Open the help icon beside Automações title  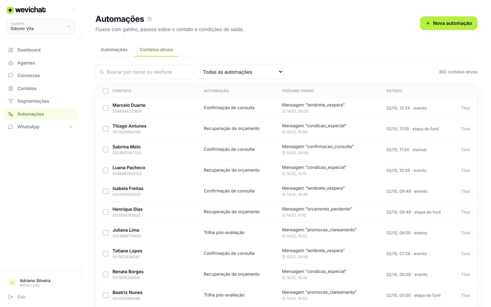149,19
